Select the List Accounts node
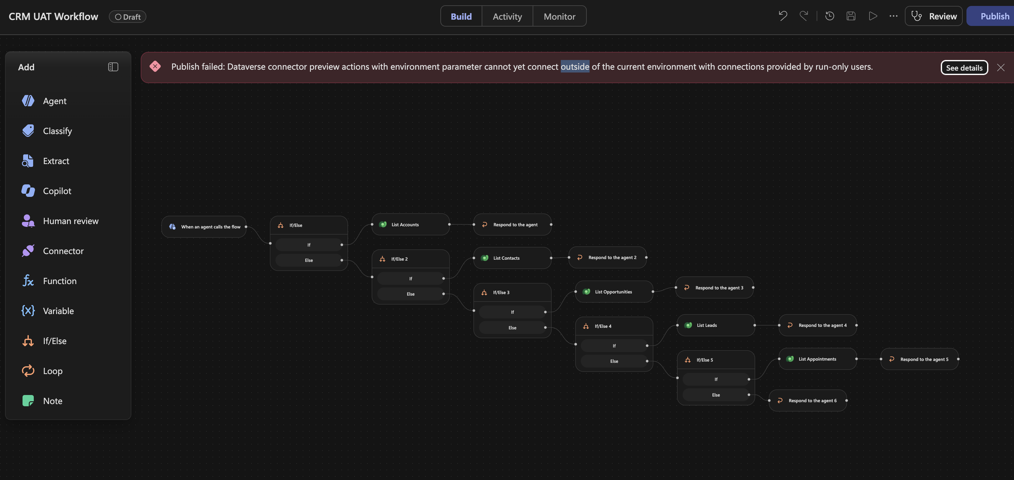1014x480 pixels. 411,225
